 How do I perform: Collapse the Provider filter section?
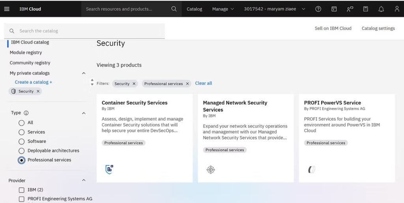pos(84,180)
